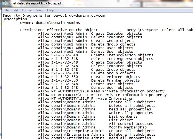Click the ou1 Admin 'Delete User objects' line
This screenshot has width=193, height=139.
pyautogui.click(x=85, y=51)
